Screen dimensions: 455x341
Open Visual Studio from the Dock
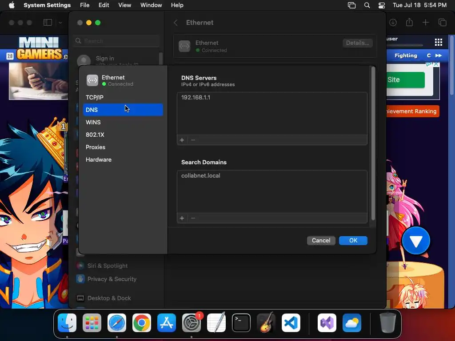pyautogui.click(x=327, y=323)
